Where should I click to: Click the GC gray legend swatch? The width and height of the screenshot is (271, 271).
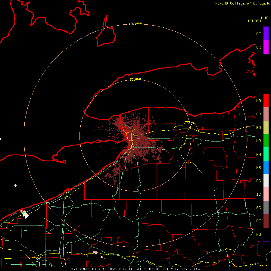tap(266, 207)
